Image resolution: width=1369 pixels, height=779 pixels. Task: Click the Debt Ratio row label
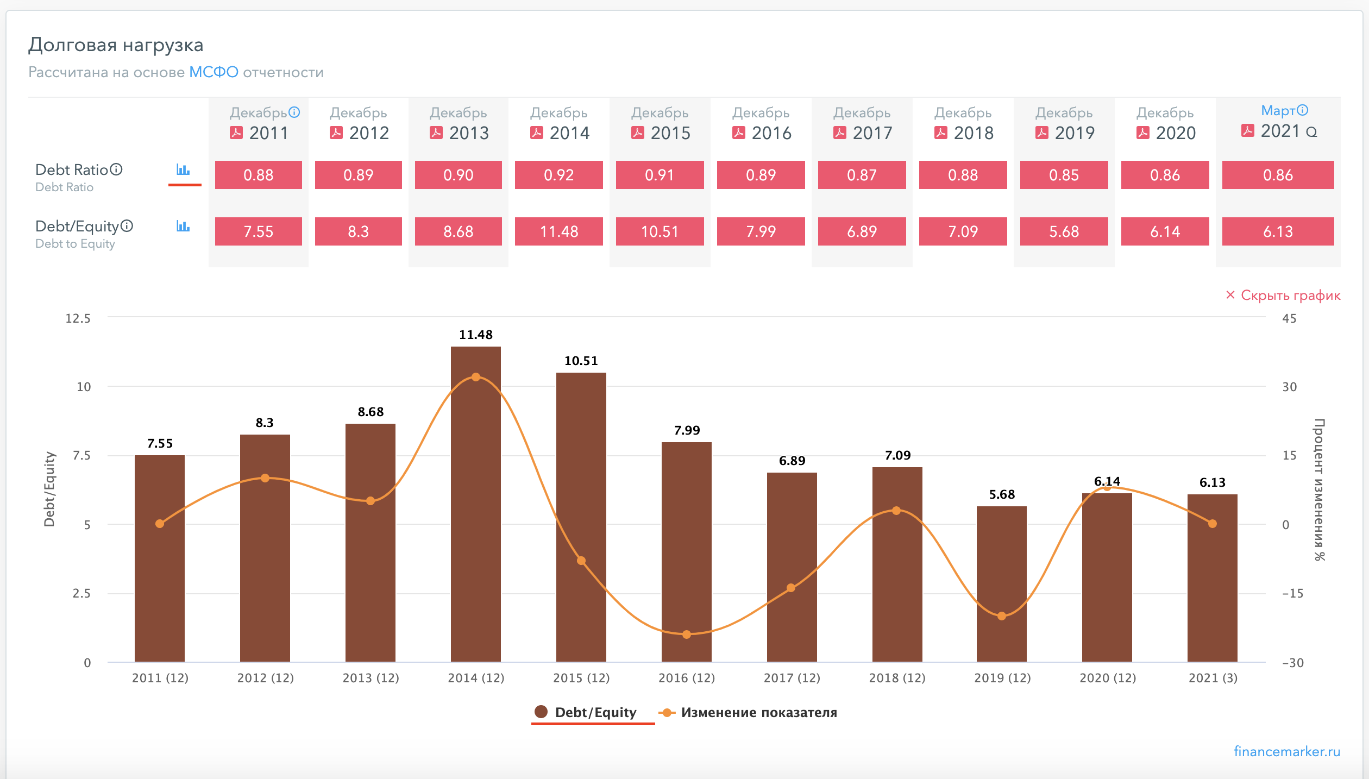click(72, 169)
